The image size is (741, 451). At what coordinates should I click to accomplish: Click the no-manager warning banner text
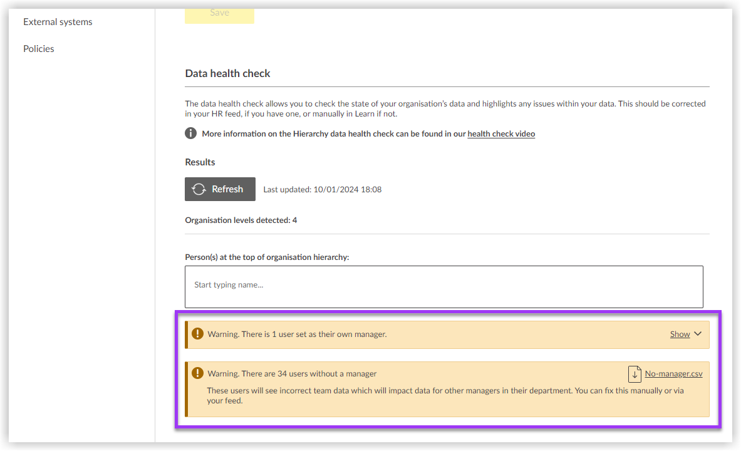292,373
